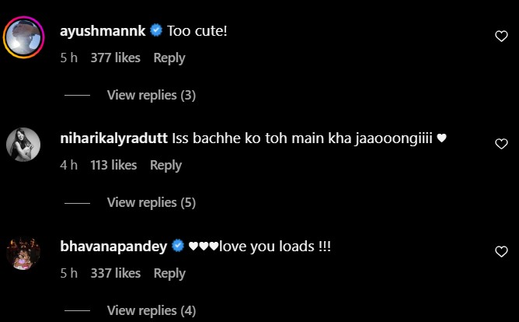
Task: View the 113 likes list
Action: click(x=113, y=166)
